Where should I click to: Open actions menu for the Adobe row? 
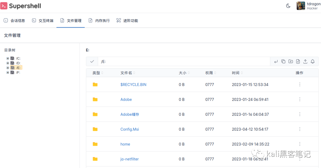tap(300, 99)
